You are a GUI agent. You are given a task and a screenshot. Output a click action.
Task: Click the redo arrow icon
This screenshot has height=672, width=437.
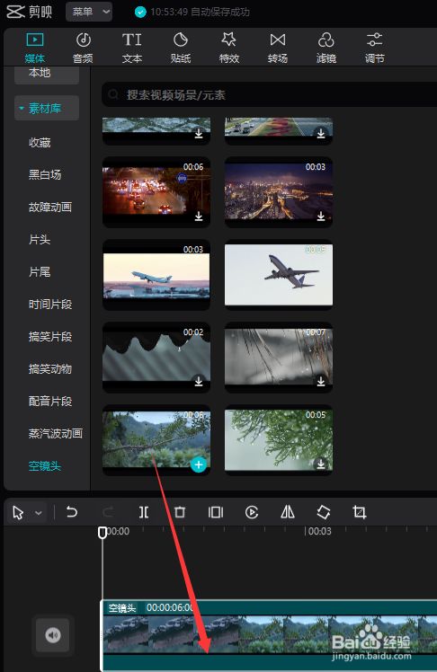(x=108, y=512)
